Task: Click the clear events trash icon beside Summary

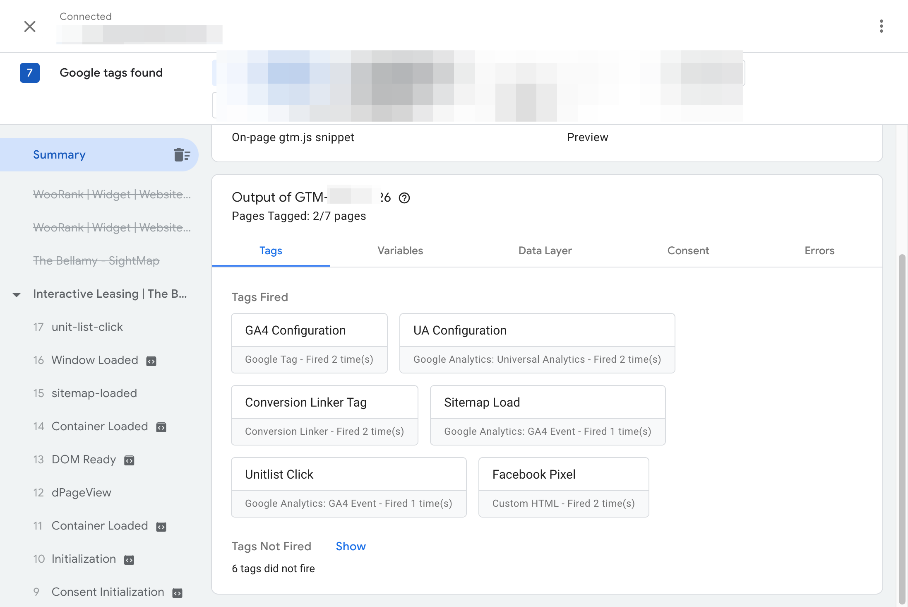Action: point(182,155)
